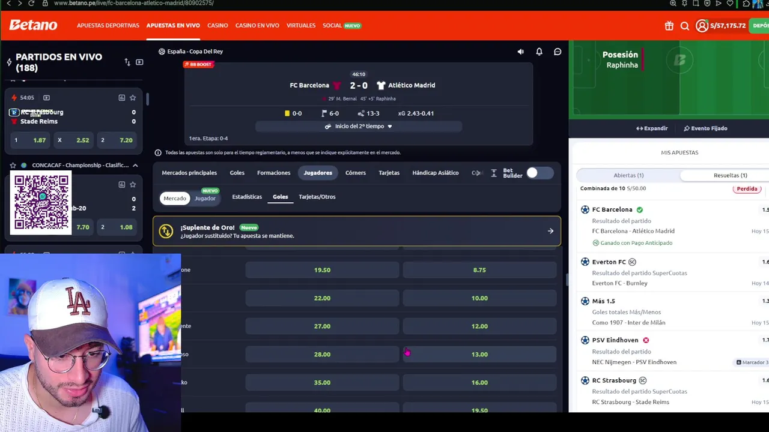Collapse the CONCACAF Championship section
769x432 pixels.
(x=135, y=166)
